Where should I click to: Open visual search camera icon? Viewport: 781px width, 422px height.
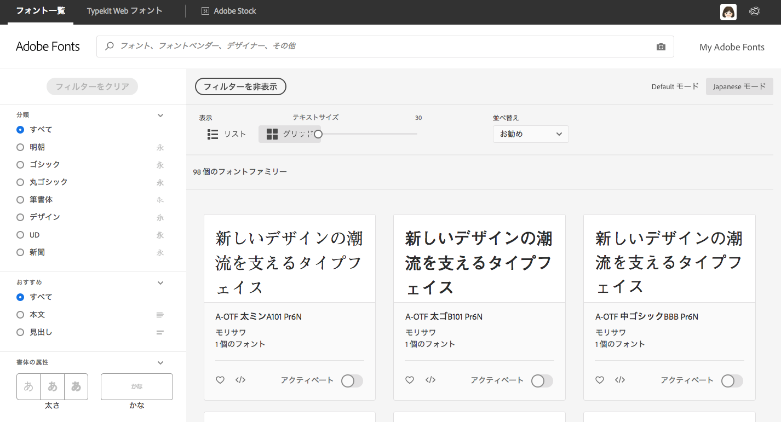[x=661, y=47]
